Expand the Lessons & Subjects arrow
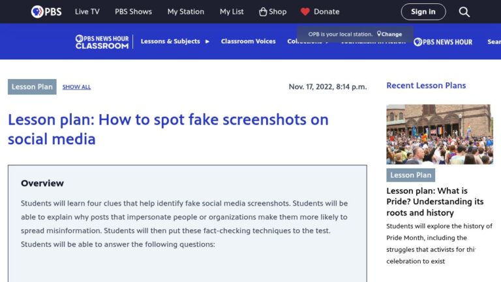Screen dimensions: 501x282 pyautogui.click(x=207, y=42)
